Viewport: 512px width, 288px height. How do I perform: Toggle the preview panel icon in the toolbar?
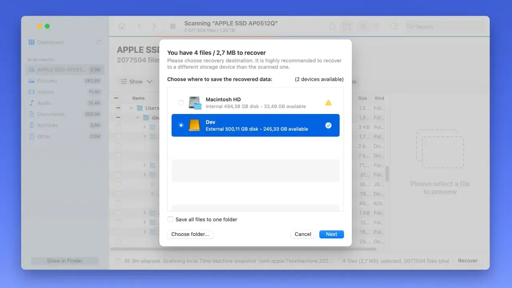pos(394,26)
